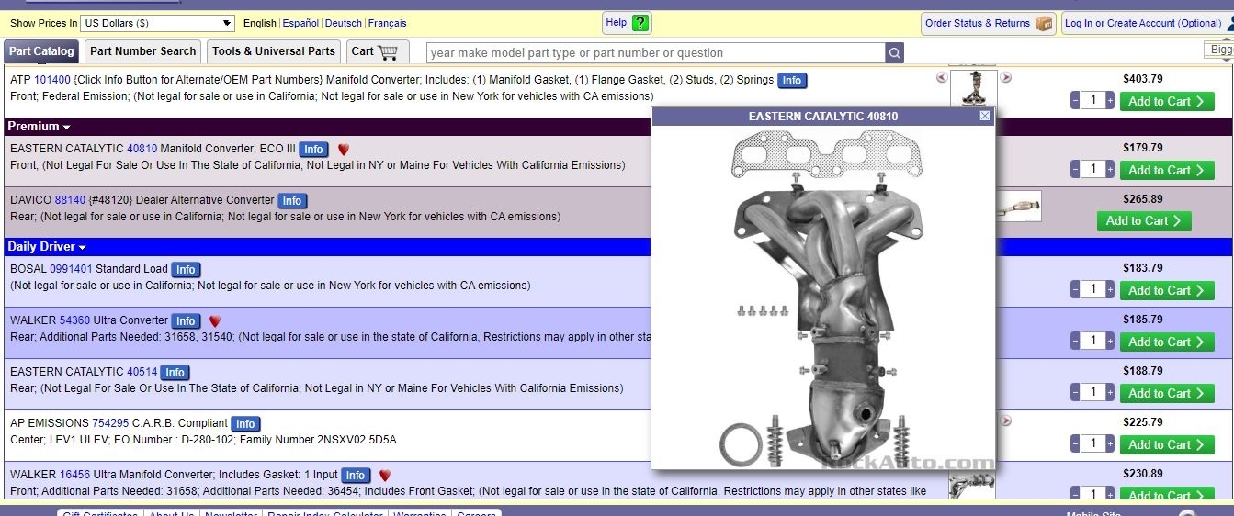
Task: Add $185.79 WALKER converter to cart
Action: point(1167,342)
